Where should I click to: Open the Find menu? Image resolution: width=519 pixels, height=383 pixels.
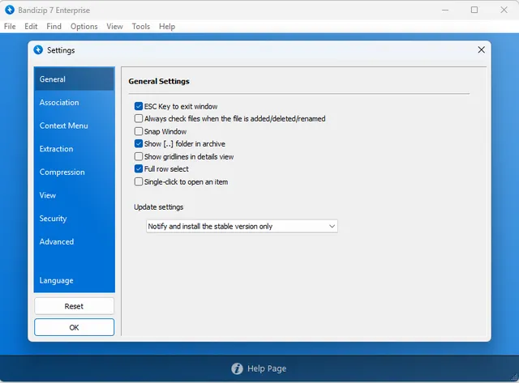click(54, 27)
